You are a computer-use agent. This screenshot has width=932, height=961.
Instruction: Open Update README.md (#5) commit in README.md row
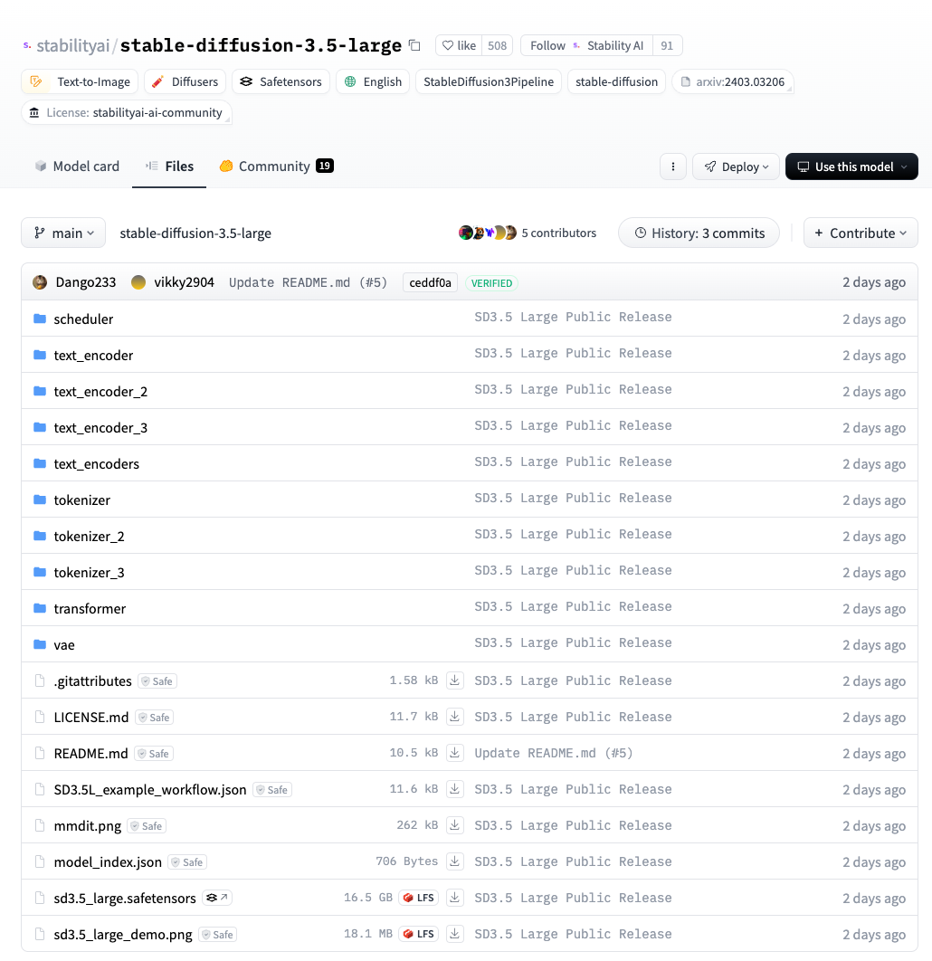click(553, 753)
